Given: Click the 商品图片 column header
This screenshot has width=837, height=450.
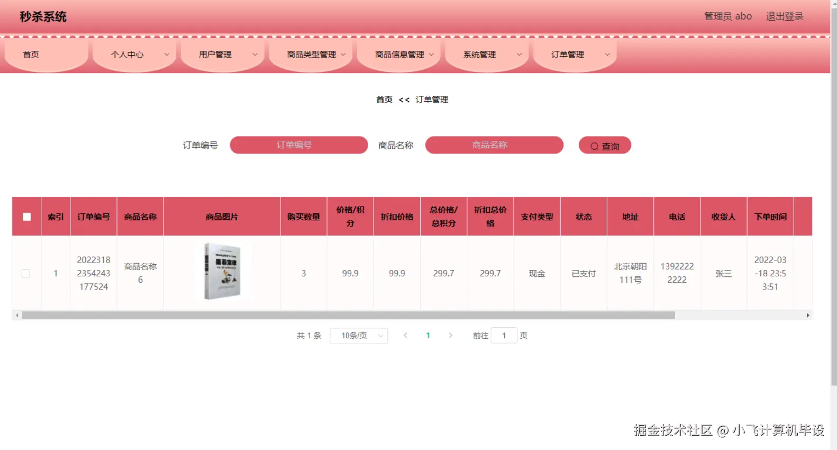Looking at the screenshot, I should [x=222, y=217].
